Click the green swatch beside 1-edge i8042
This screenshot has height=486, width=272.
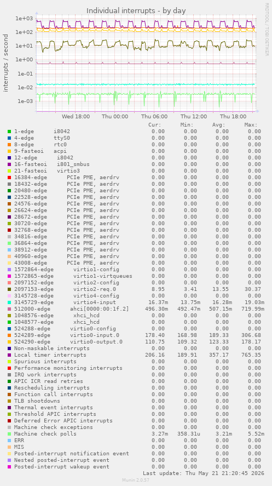coord(9,131)
